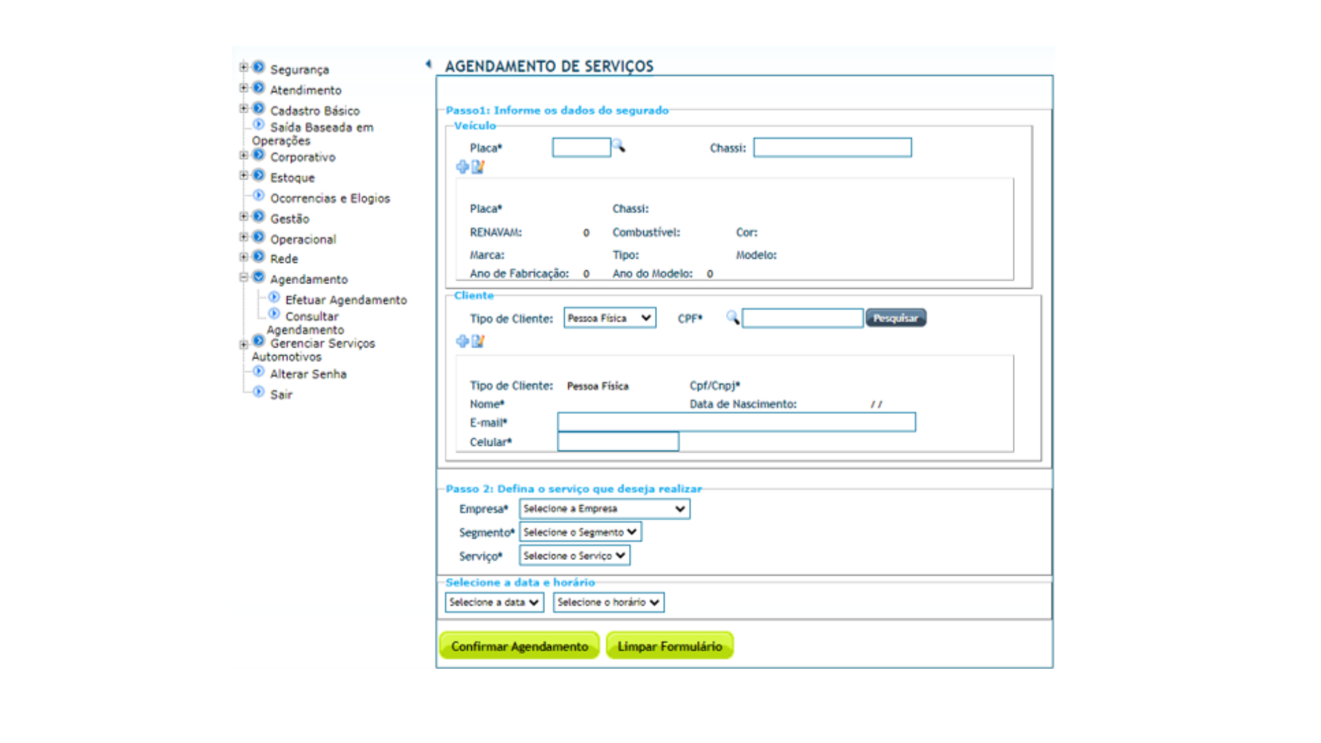Image resolution: width=1321 pixels, height=743 pixels.
Task: Open Efetuar Agendamento in the menu
Action: point(346,300)
